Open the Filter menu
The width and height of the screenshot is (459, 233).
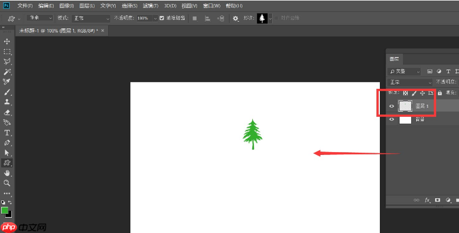tap(150, 6)
